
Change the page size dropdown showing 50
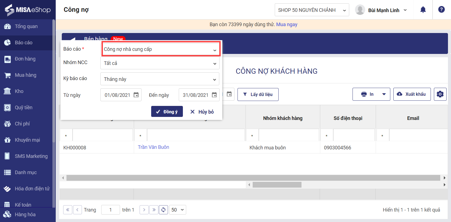click(x=178, y=210)
